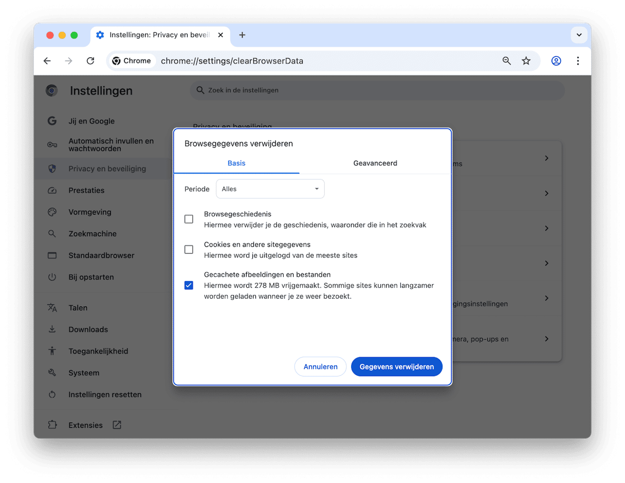The image size is (625, 483).
Task: Open Chrome three-dot menu
Action: point(578,61)
